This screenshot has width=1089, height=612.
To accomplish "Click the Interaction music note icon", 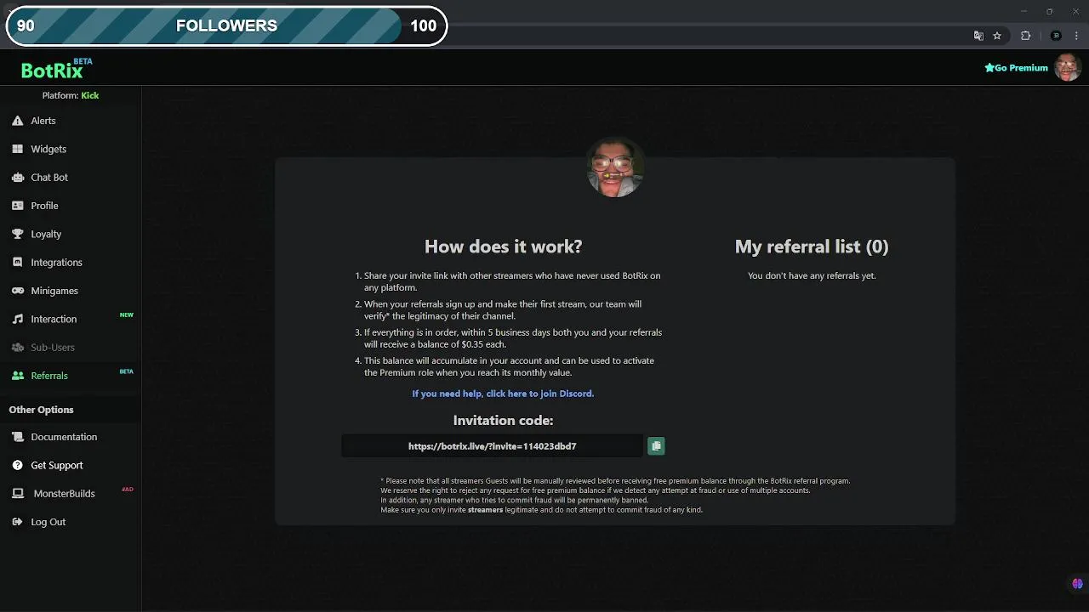I will pos(17,319).
